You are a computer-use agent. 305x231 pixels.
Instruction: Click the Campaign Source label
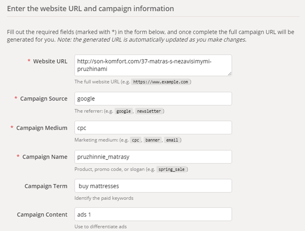point(43,99)
